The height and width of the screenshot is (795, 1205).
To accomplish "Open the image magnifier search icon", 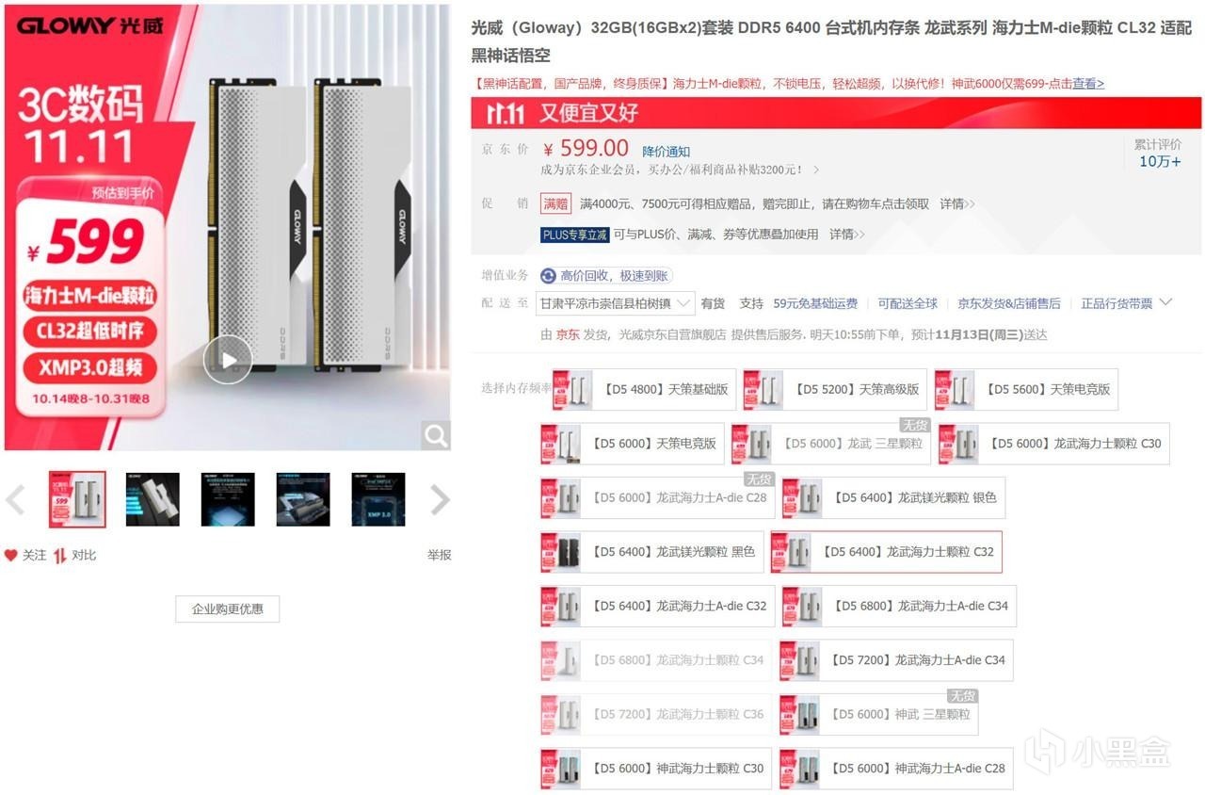I will click(x=435, y=435).
